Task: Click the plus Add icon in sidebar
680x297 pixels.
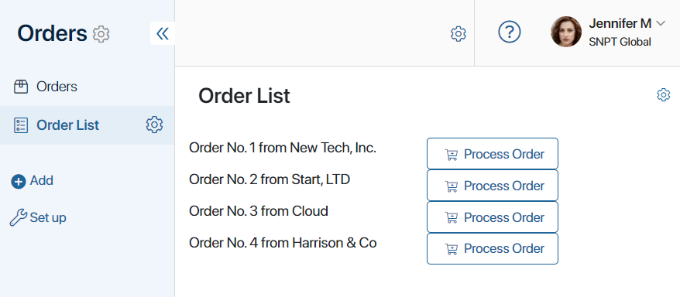Action: (19, 182)
